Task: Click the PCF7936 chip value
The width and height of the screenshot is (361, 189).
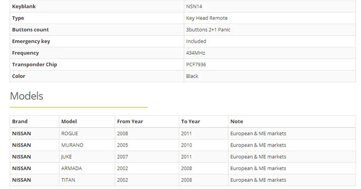Action: click(x=196, y=65)
